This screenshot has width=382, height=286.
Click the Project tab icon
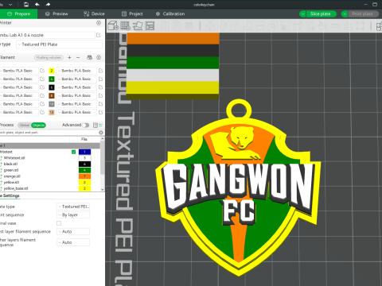point(124,14)
